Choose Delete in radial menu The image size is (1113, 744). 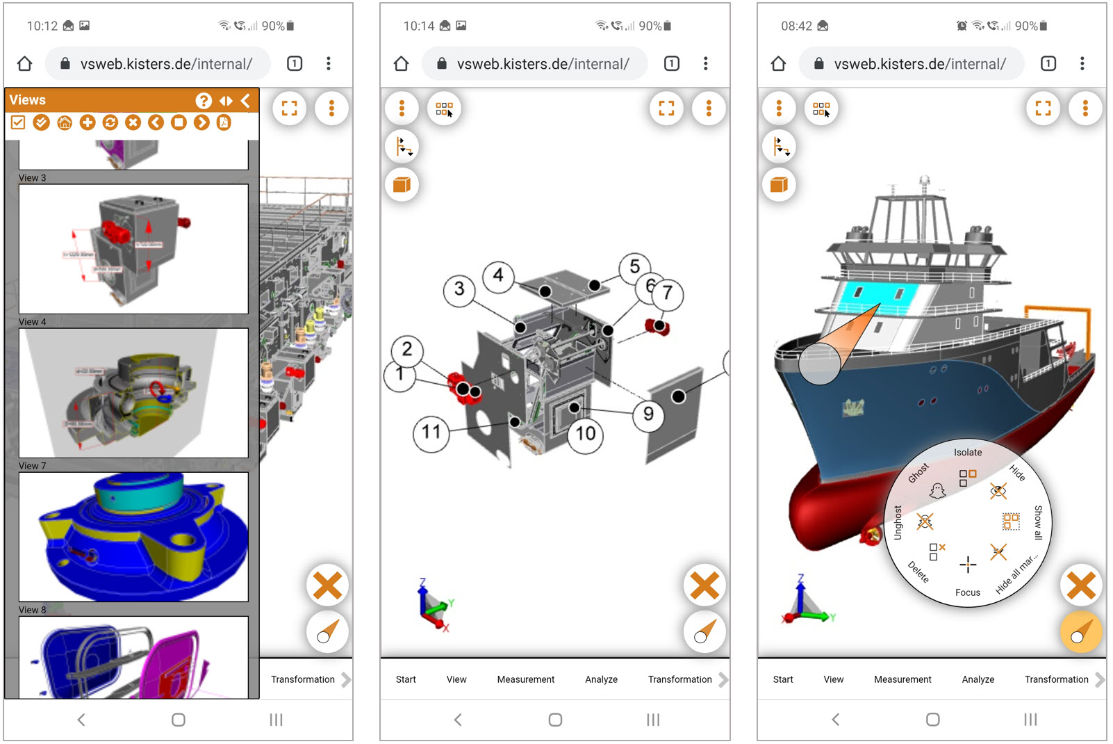pyautogui.click(x=937, y=551)
